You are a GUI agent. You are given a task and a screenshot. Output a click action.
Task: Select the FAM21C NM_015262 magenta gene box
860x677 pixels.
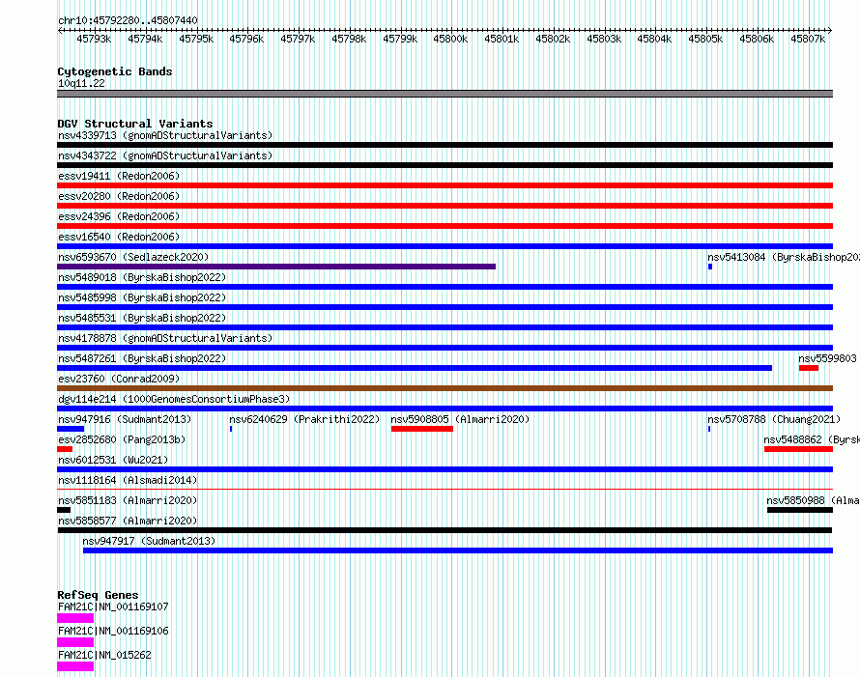pyautogui.click(x=75, y=666)
